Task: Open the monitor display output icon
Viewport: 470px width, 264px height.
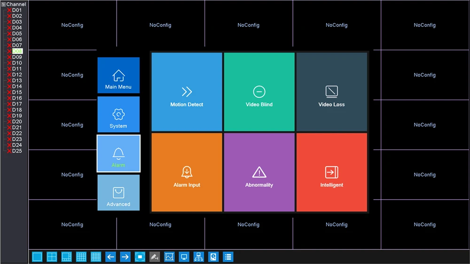Action: (x=184, y=257)
